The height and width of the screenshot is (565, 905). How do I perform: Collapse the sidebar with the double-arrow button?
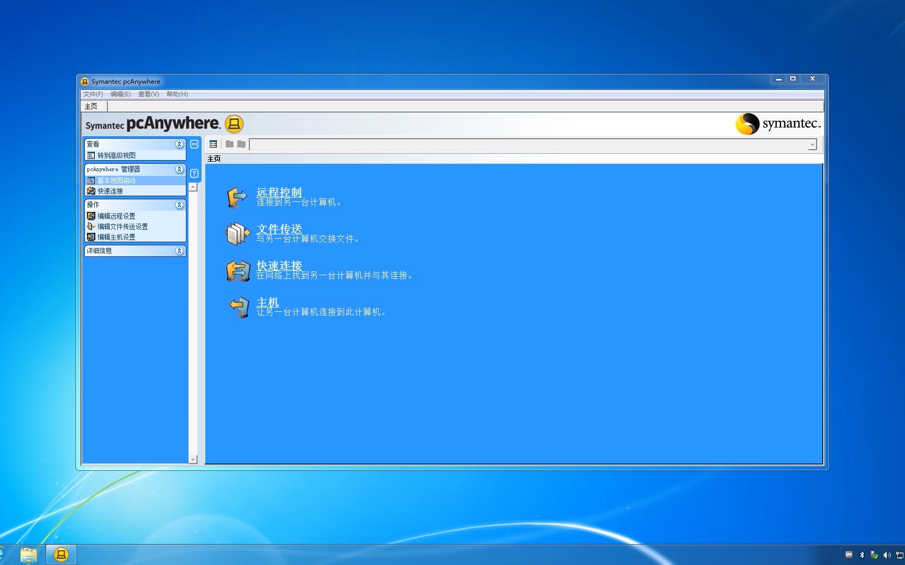pyautogui.click(x=194, y=144)
